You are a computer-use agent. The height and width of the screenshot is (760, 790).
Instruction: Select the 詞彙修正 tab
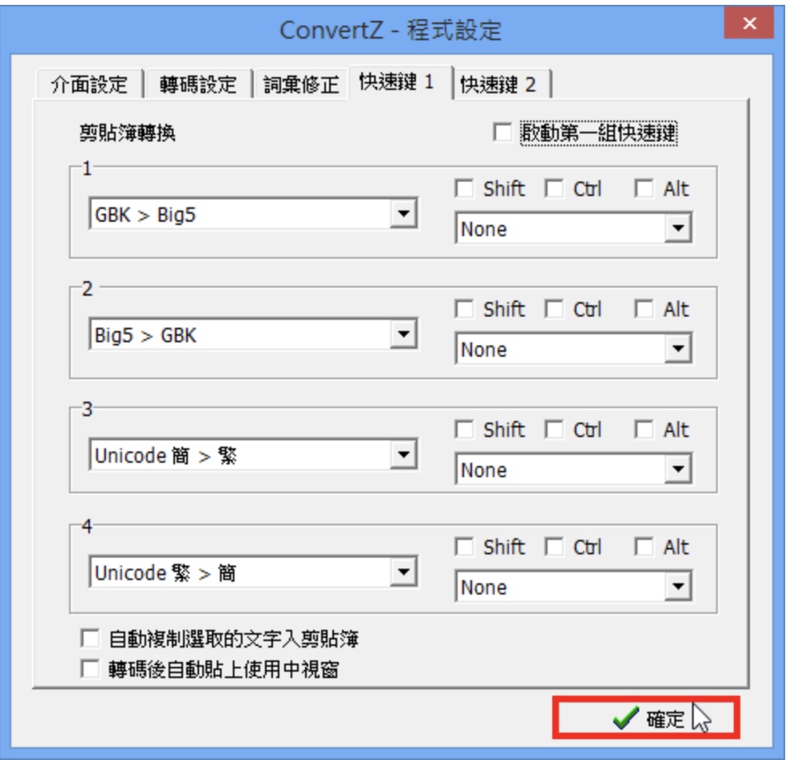(x=301, y=84)
